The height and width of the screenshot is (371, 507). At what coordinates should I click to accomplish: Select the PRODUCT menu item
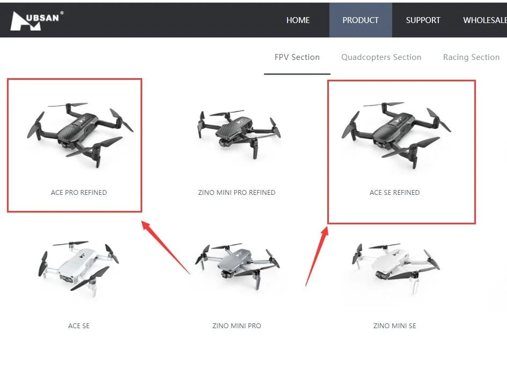pyautogui.click(x=361, y=20)
